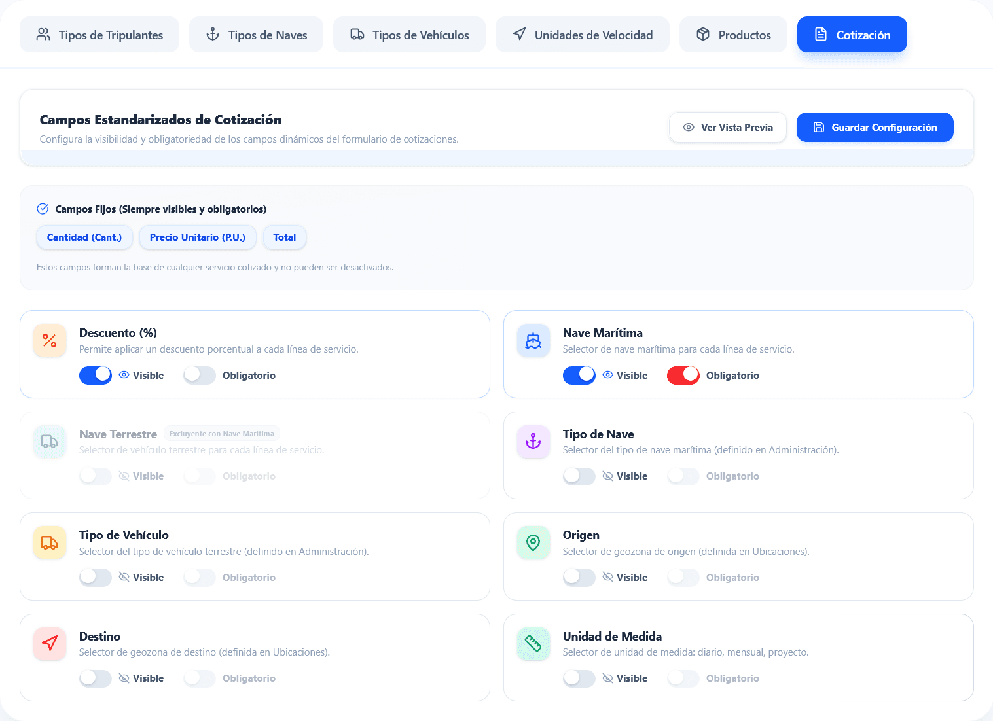Click the Precio Unitario (P.U.) chip
Image resolution: width=993 pixels, height=721 pixels.
click(198, 237)
